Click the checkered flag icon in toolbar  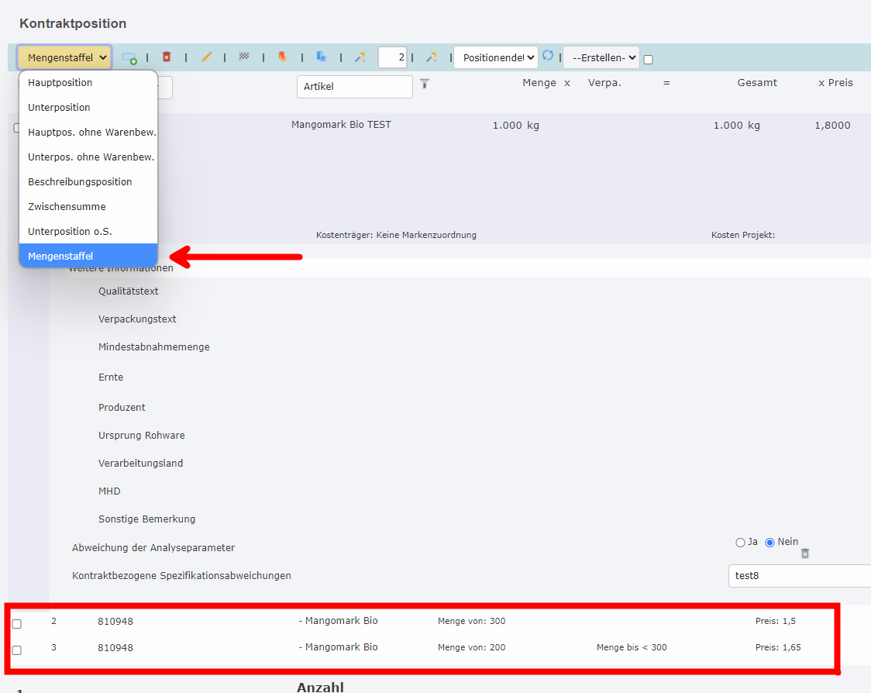[244, 57]
